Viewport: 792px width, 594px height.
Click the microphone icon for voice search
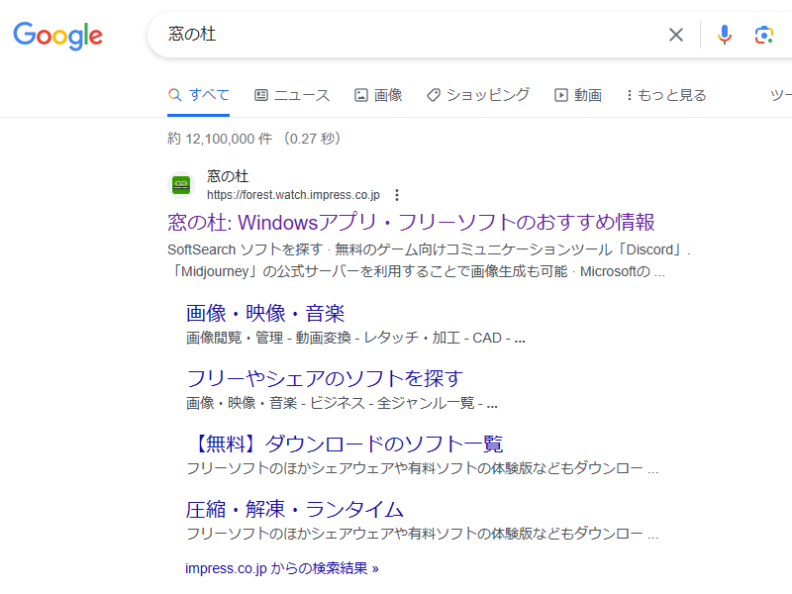(724, 34)
